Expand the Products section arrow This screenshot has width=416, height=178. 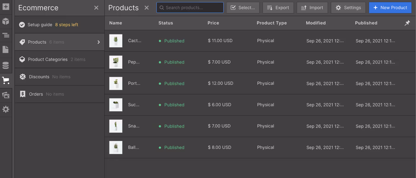[99, 42]
